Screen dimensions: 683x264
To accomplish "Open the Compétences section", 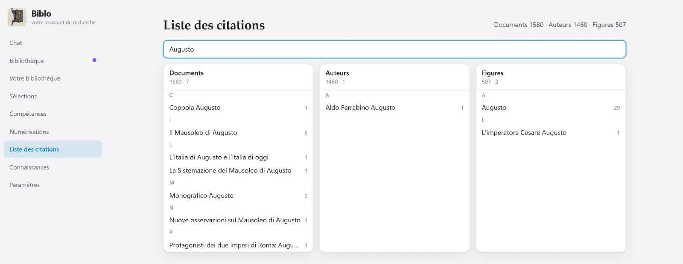I will point(53,114).
